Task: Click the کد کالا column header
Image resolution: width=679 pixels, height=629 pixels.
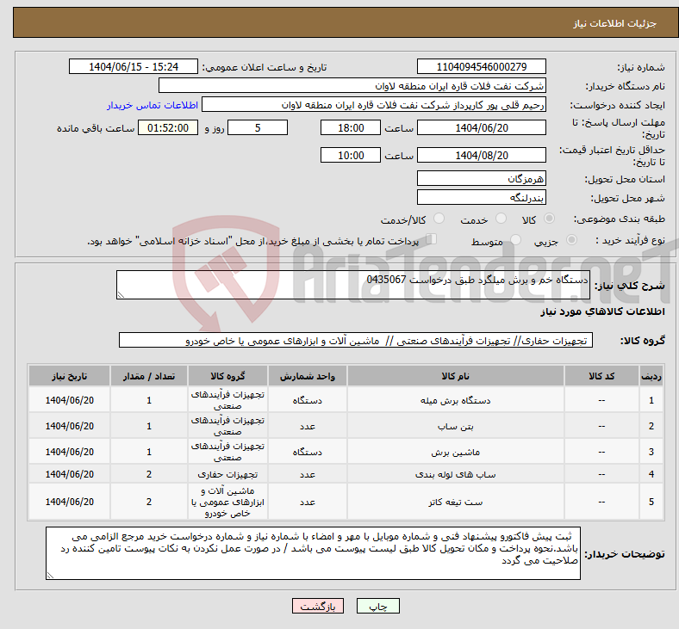Action: point(601,376)
